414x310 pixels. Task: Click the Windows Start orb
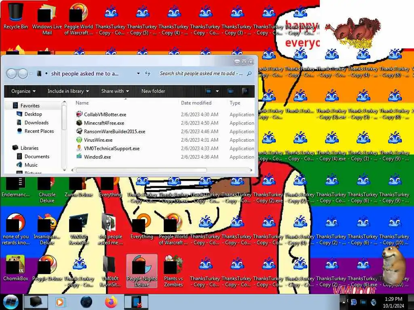tap(11, 302)
